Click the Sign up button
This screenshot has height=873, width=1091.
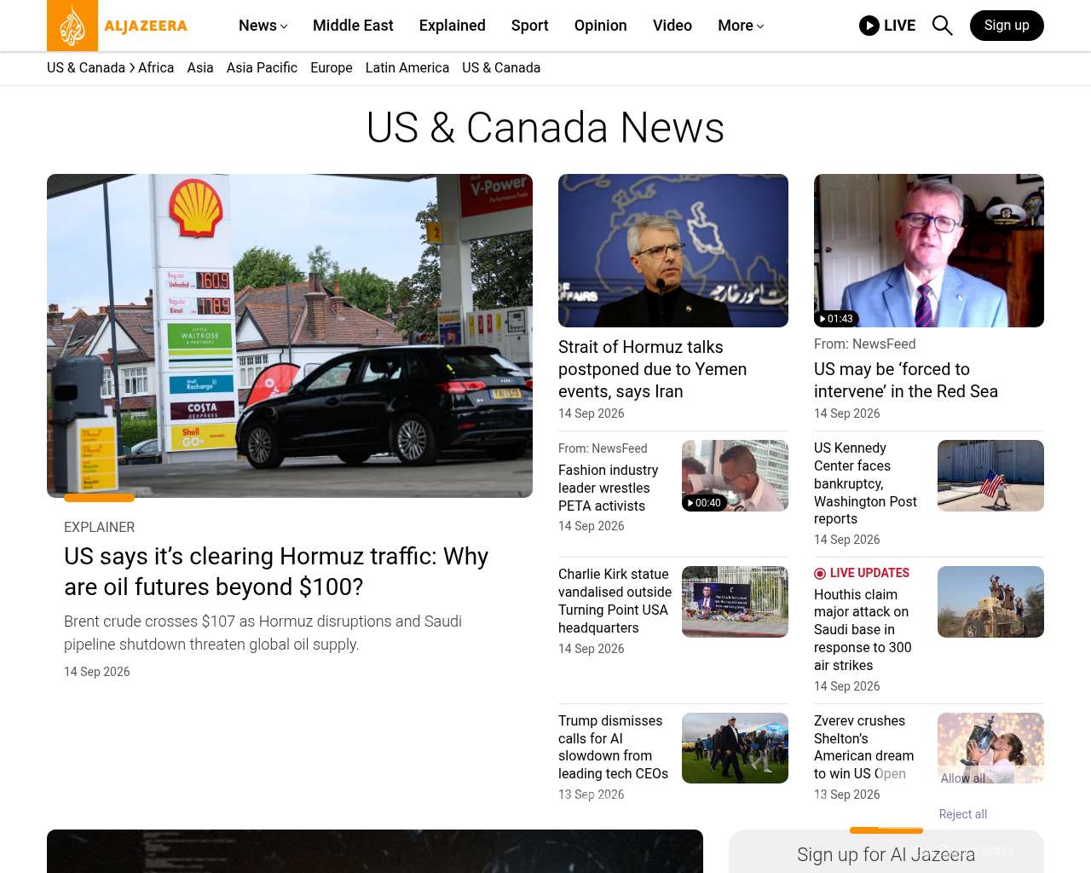[1007, 26]
